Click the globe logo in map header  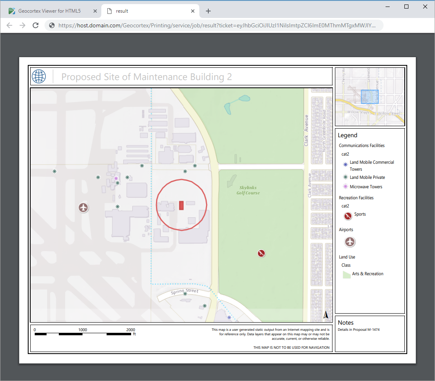click(x=39, y=76)
